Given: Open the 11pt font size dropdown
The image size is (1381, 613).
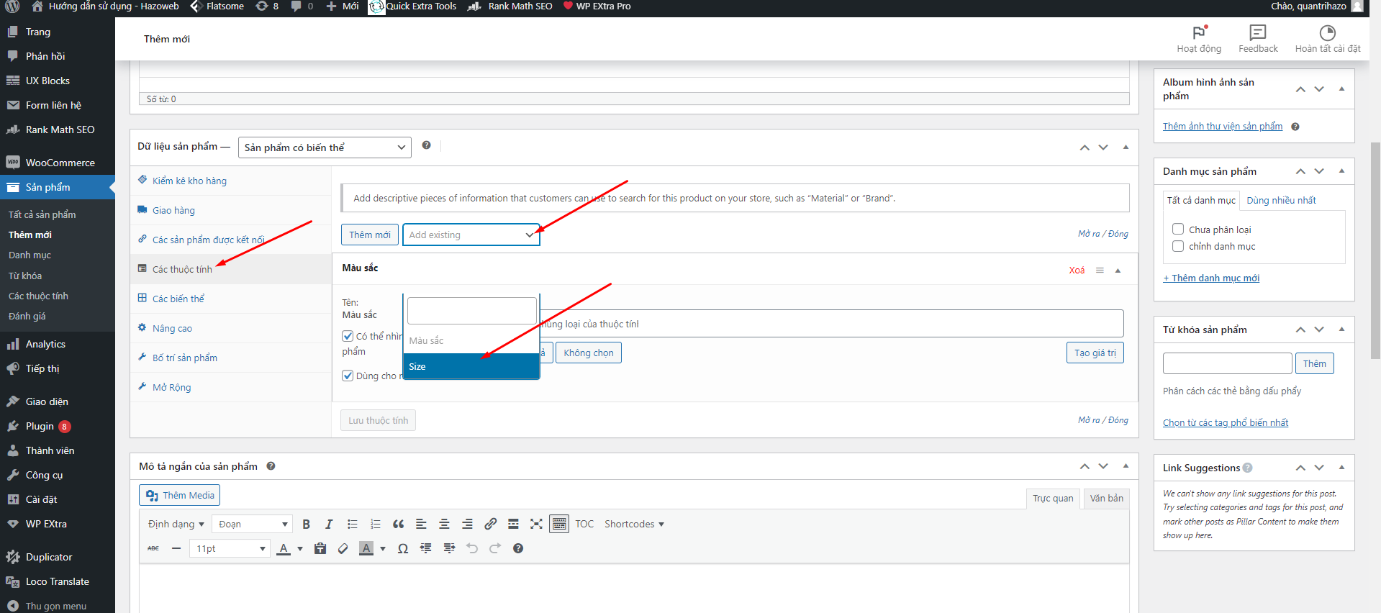Looking at the screenshot, I should [230, 549].
